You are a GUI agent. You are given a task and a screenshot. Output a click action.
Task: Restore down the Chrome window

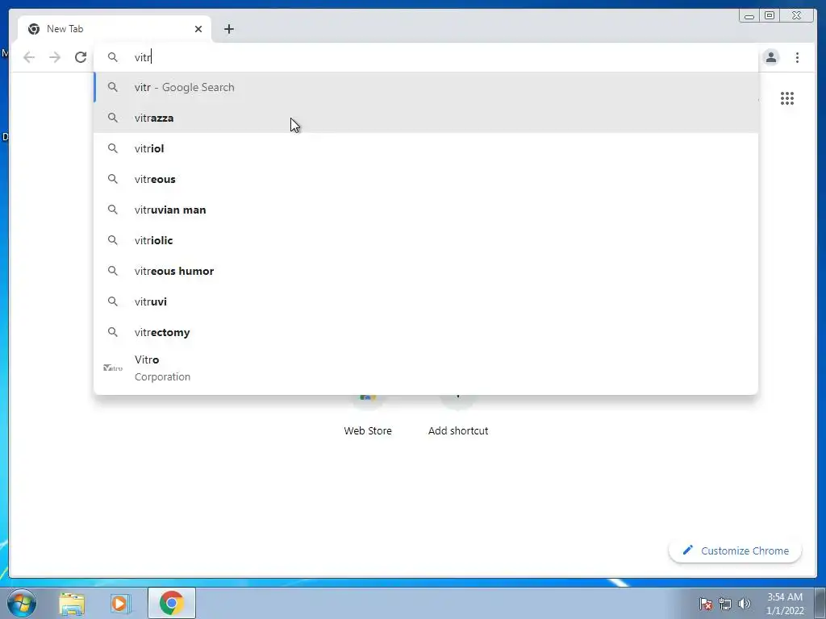[x=769, y=16]
